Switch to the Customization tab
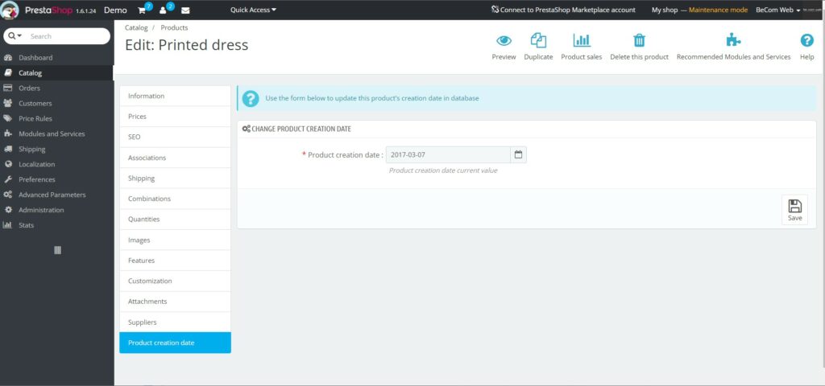 tap(175, 281)
